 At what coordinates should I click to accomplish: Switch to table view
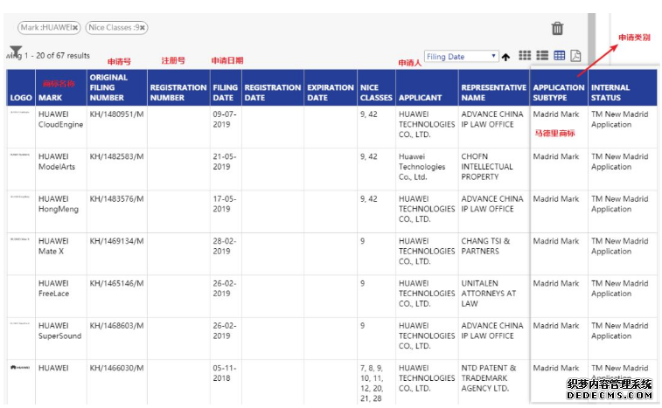560,55
